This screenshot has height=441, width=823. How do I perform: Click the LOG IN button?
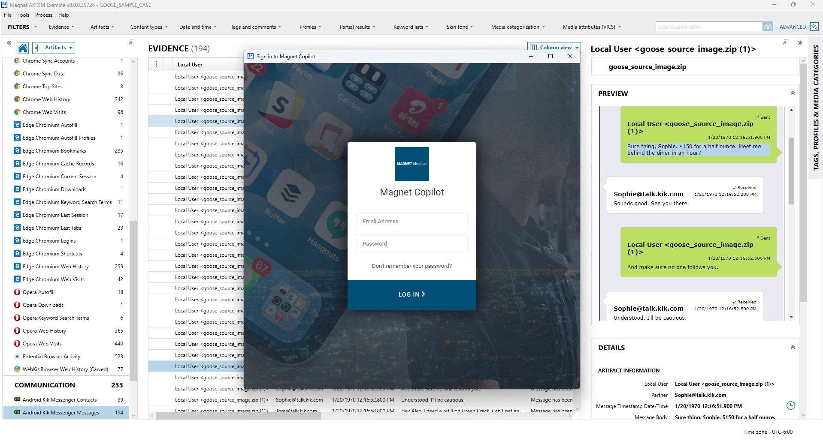coord(412,294)
